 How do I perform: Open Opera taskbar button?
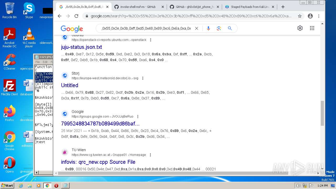[56, 186]
